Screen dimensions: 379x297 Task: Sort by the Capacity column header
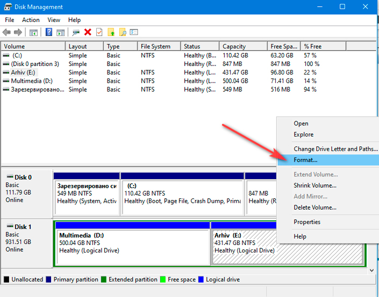244,46
